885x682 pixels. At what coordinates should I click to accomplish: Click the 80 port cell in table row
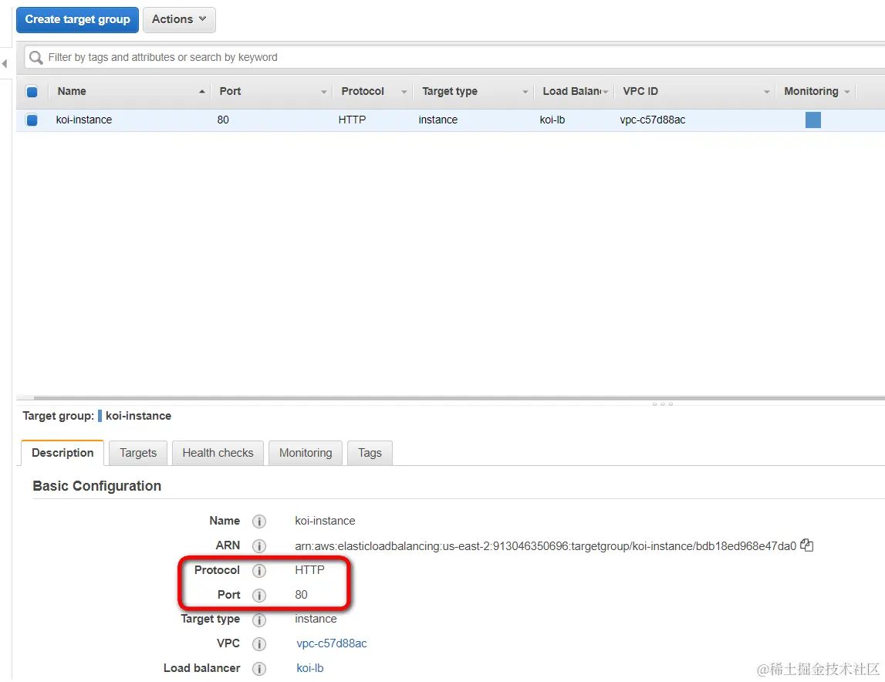point(223,120)
